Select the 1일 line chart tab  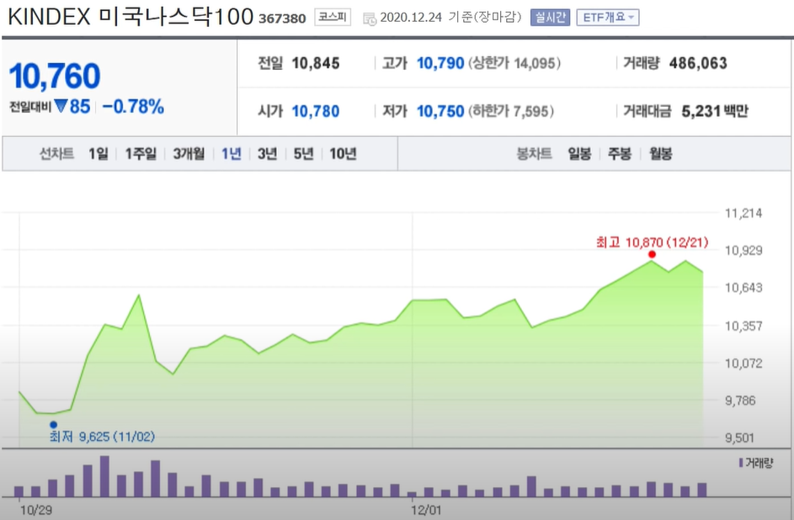99,153
